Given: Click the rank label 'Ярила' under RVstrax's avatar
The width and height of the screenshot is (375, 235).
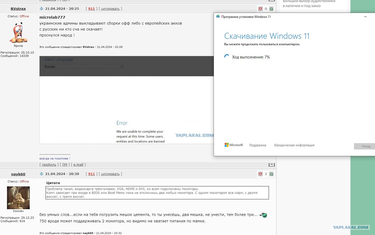Looking at the screenshot, I should [x=18, y=46].
